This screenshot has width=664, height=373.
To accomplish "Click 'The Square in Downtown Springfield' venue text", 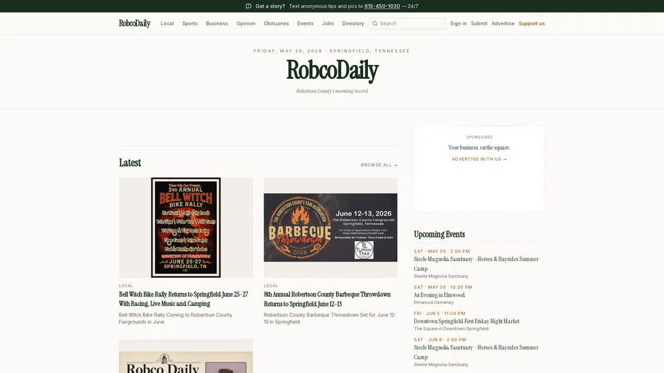I will 451,329.
